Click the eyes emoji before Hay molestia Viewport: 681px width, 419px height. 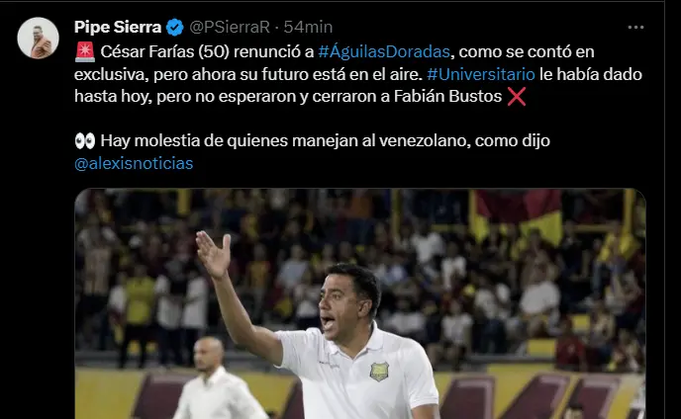click(85, 141)
